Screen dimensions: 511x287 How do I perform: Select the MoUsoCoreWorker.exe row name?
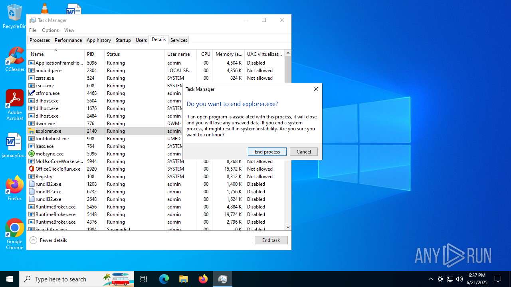pos(59,161)
